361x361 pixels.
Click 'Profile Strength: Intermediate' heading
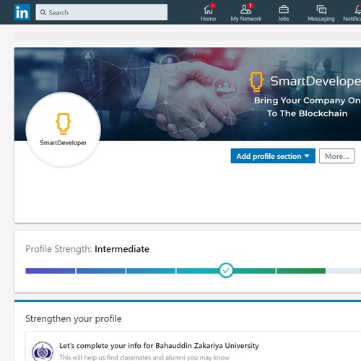tap(87, 249)
